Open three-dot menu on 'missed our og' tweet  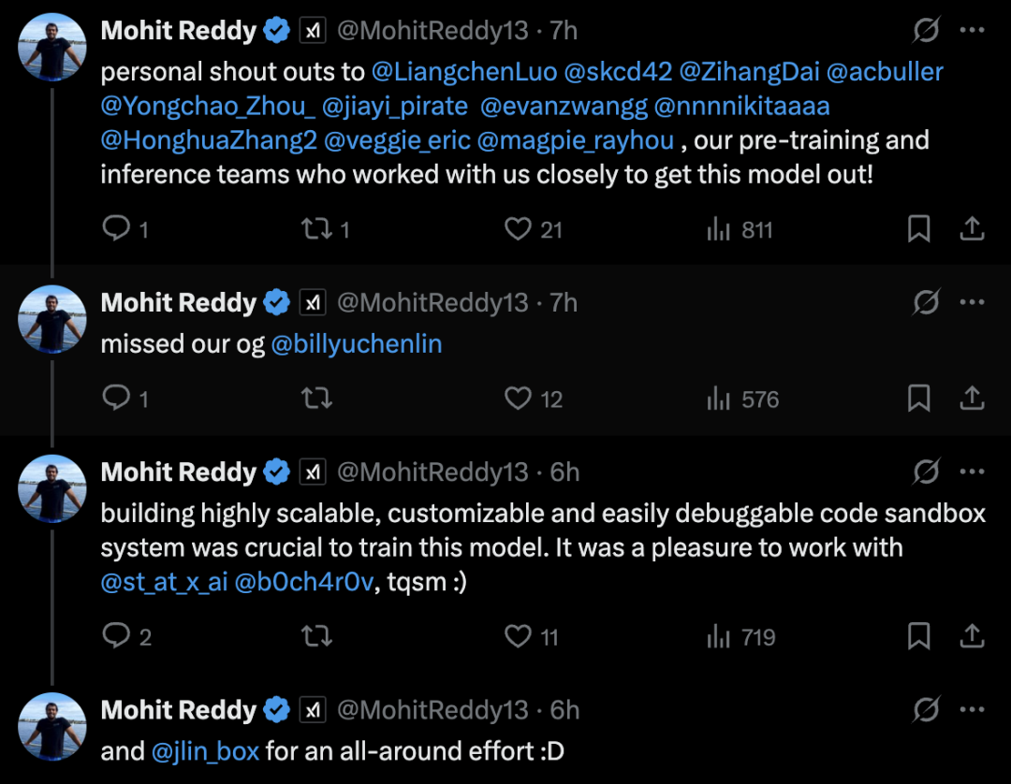pos(973,303)
